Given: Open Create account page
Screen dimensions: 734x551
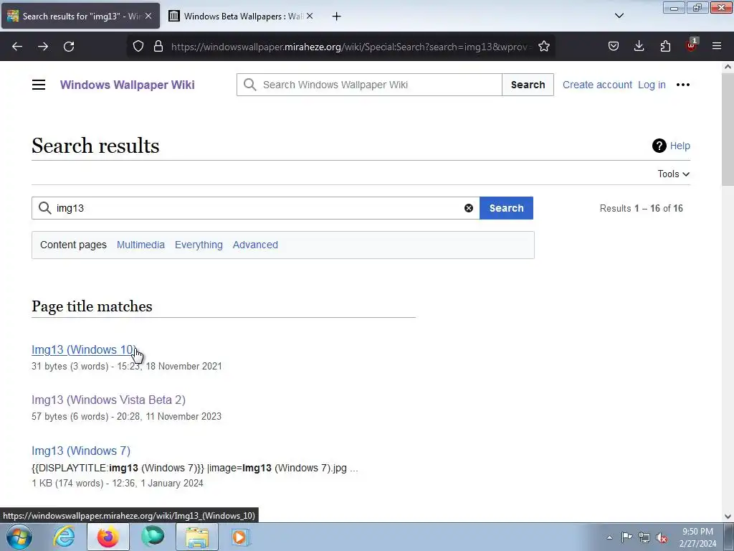Looking at the screenshot, I should (x=597, y=85).
